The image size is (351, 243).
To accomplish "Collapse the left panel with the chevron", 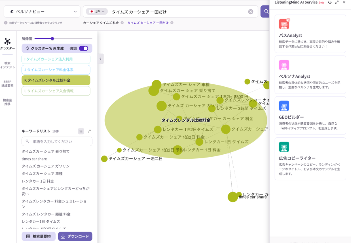I will click(x=101, y=59).
